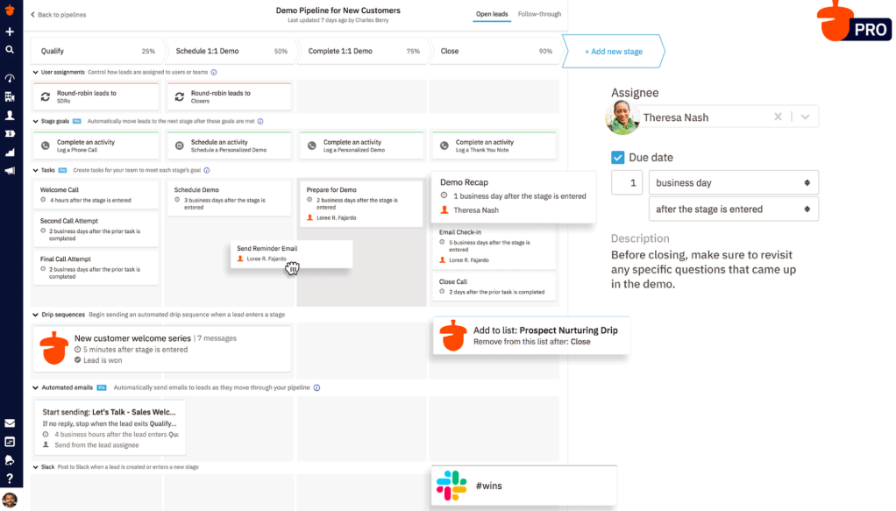Click the due date number input field
896x511 pixels.
pyautogui.click(x=628, y=182)
